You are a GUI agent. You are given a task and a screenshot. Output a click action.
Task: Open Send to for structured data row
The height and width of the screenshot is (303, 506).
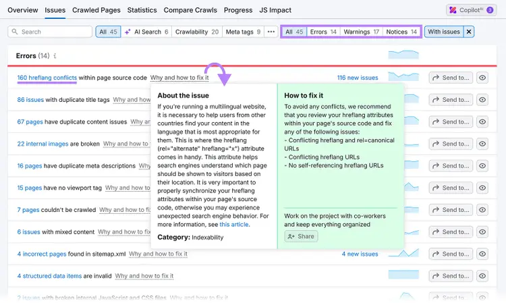coord(451,276)
